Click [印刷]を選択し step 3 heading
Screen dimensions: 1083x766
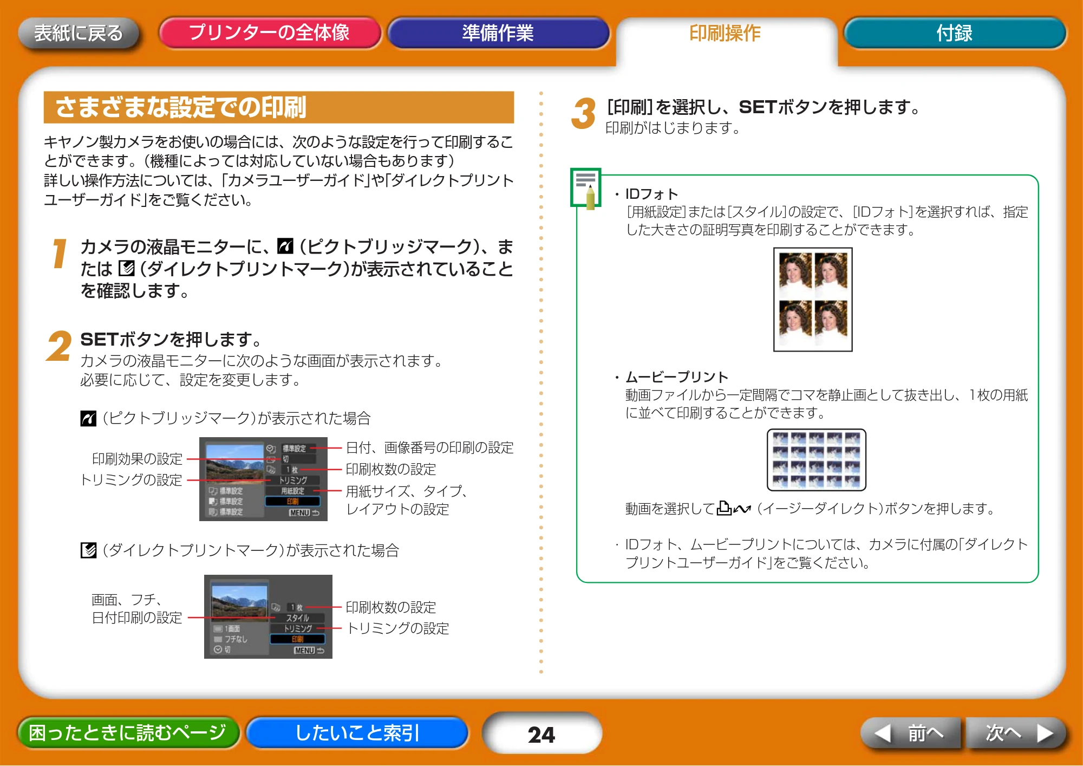[x=764, y=107]
